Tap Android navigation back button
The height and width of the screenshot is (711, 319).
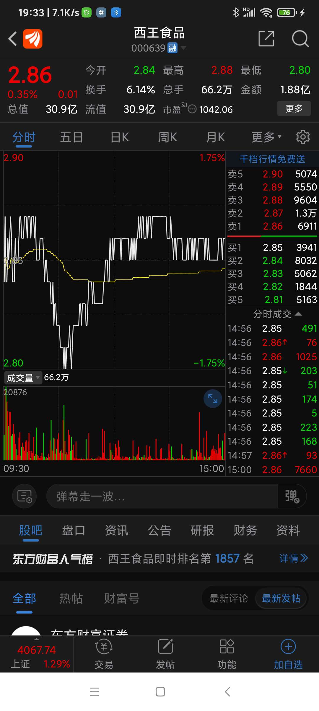point(227,691)
